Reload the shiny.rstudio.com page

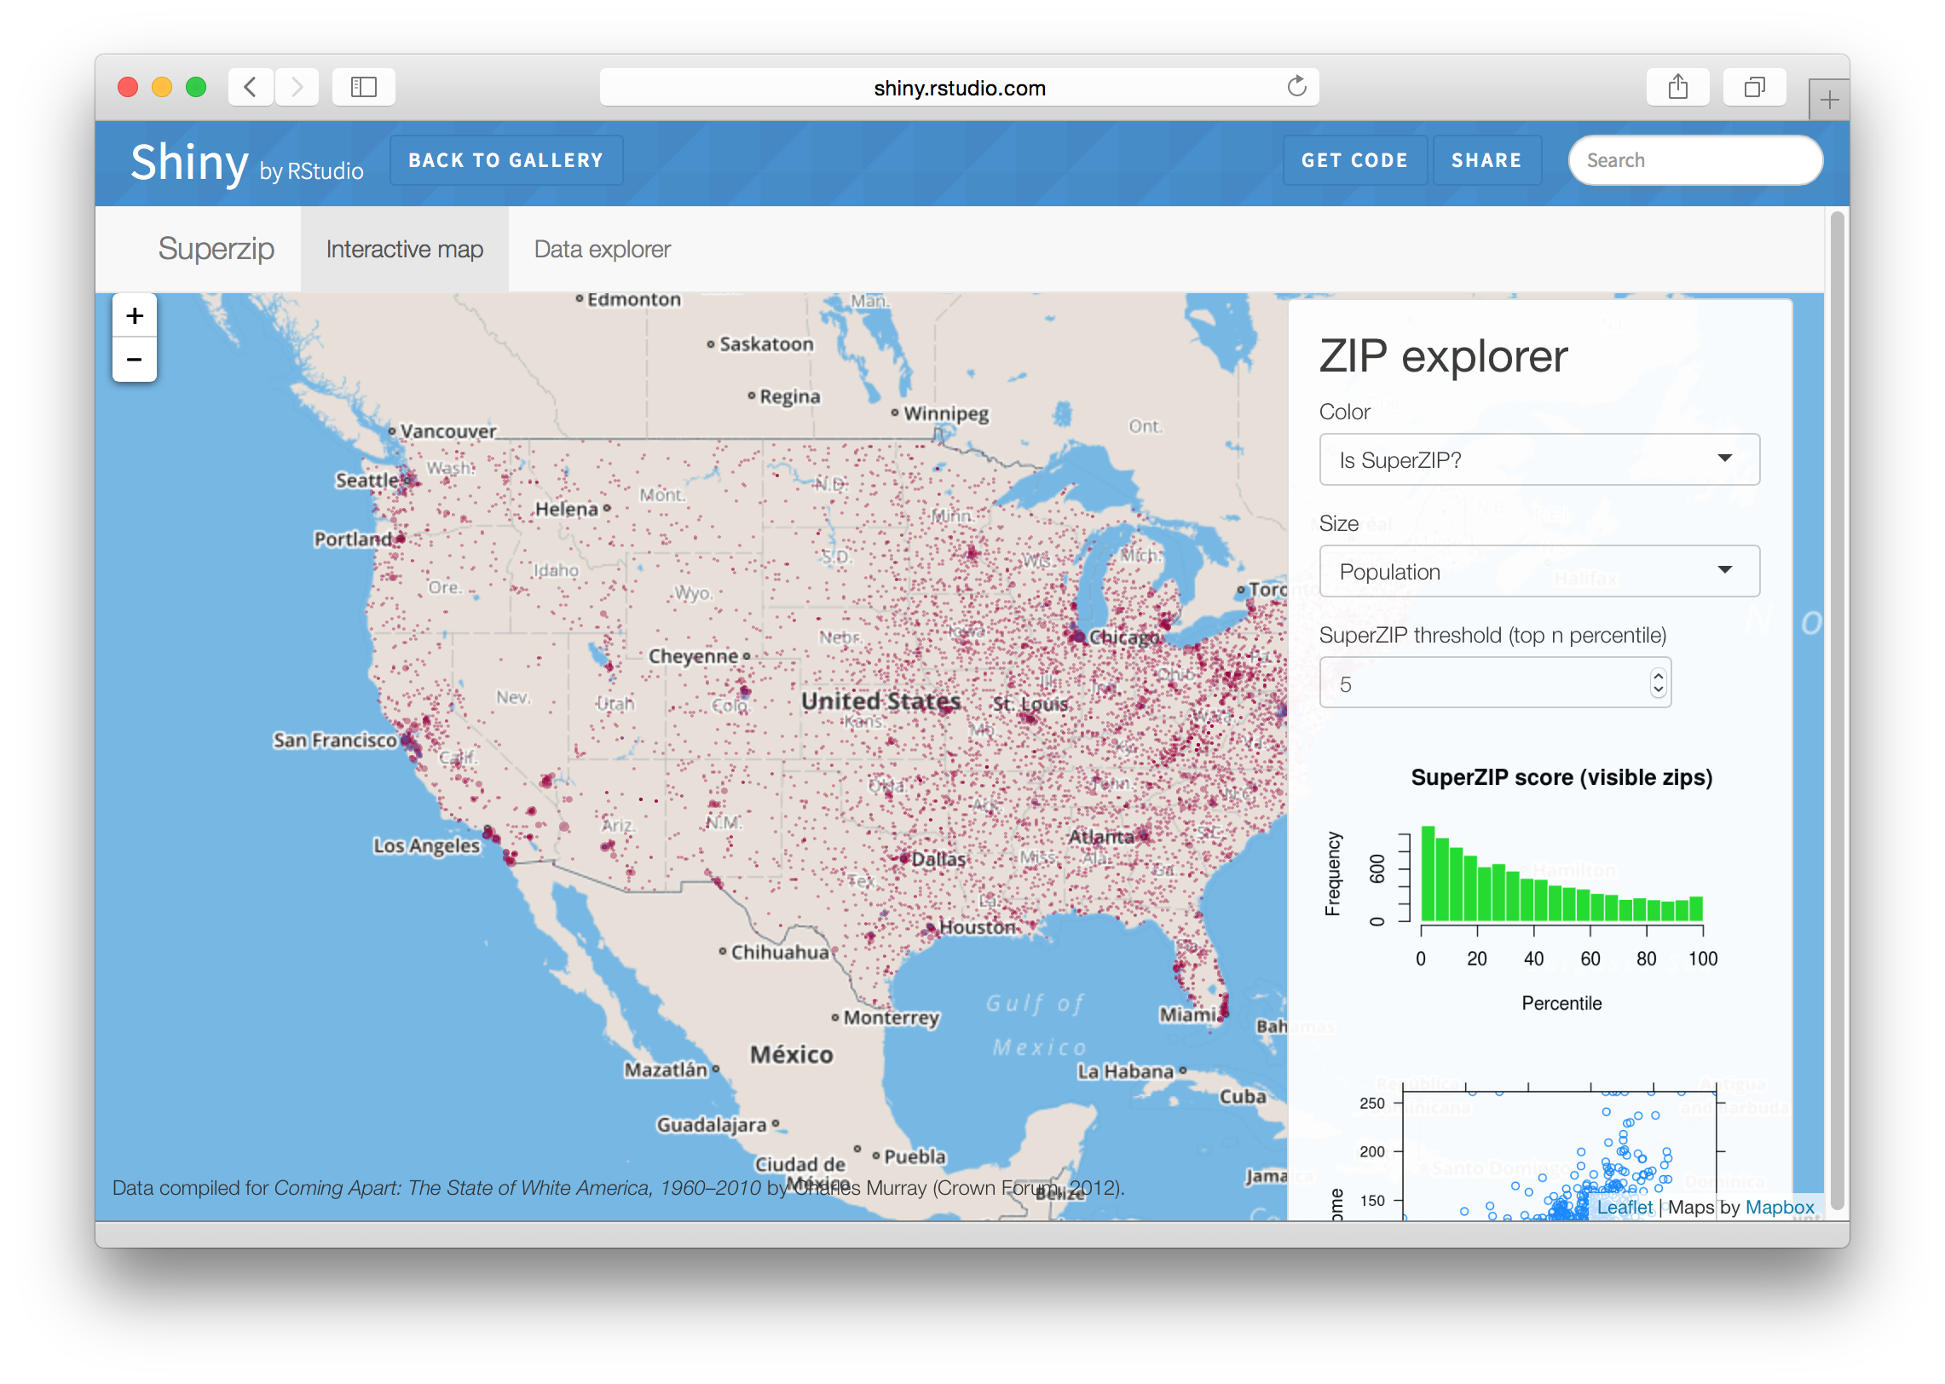click(x=1296, y=86)
